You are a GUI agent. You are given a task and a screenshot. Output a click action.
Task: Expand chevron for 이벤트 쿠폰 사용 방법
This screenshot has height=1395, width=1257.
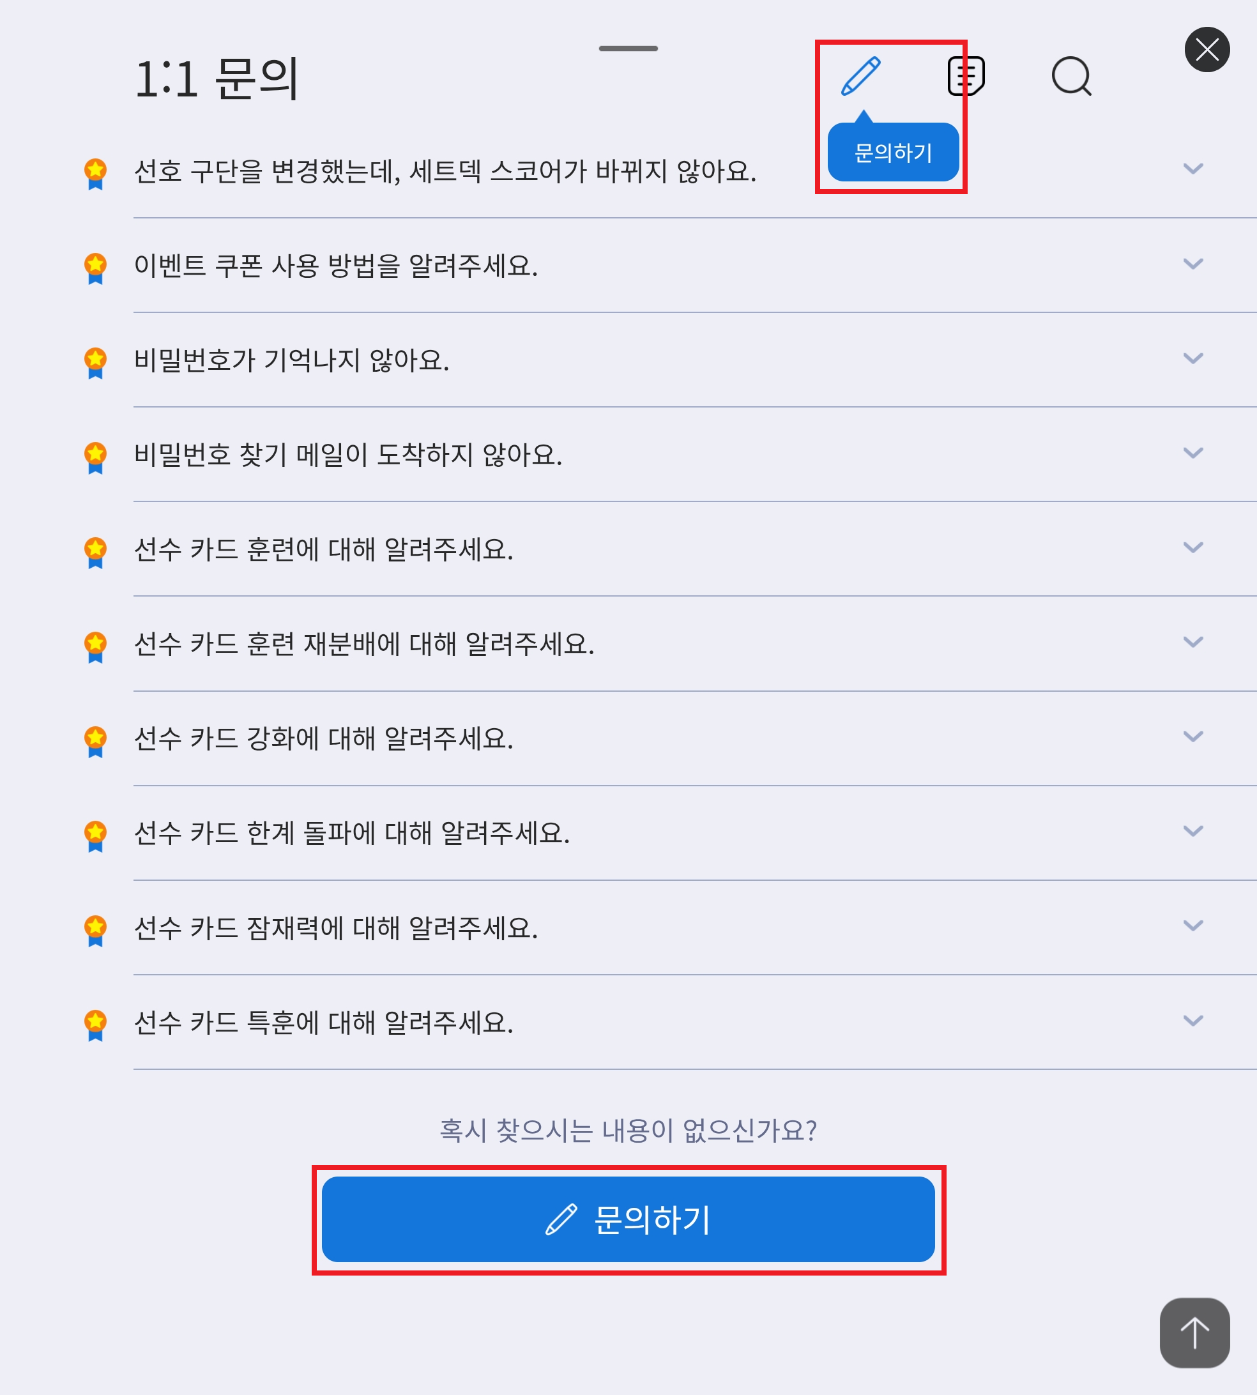click(x=1192, y=264)
